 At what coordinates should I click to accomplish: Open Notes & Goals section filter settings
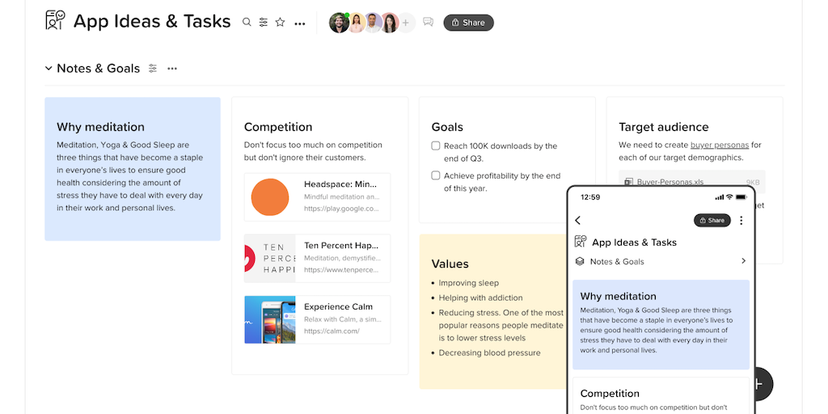[x=153, y=69]
